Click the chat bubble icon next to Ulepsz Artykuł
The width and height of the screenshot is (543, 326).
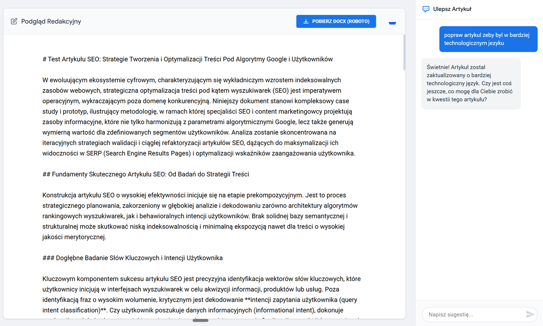426,9
